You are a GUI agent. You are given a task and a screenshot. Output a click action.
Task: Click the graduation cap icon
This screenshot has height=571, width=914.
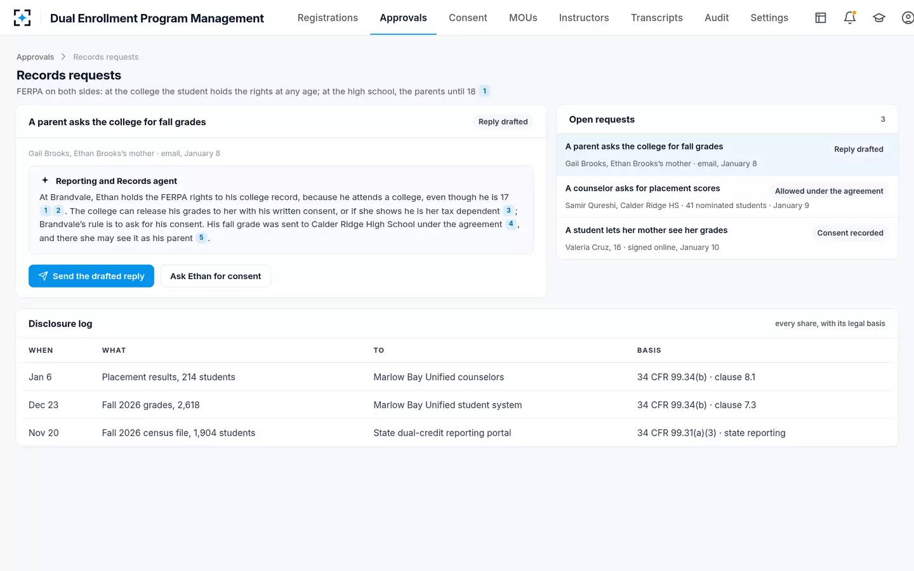tap(879, 18)
